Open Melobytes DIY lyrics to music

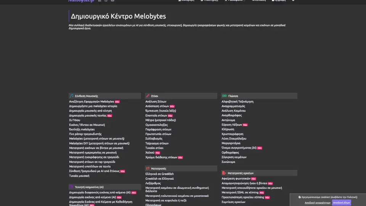tap(99, 143)
